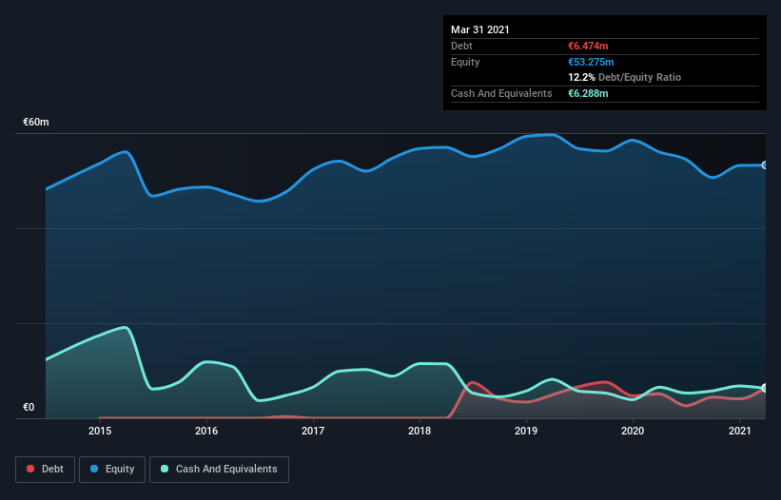This screenshot has width=781, height=500.
Task: Click the 2017 x-axis label
Action: click(x=313, y=431)
